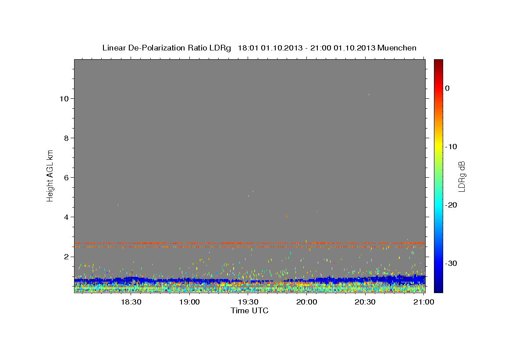Click the '19:30' time tick label
Viewport: 526px width, 351px height.
pyautogui.click(x=248, y=302)
